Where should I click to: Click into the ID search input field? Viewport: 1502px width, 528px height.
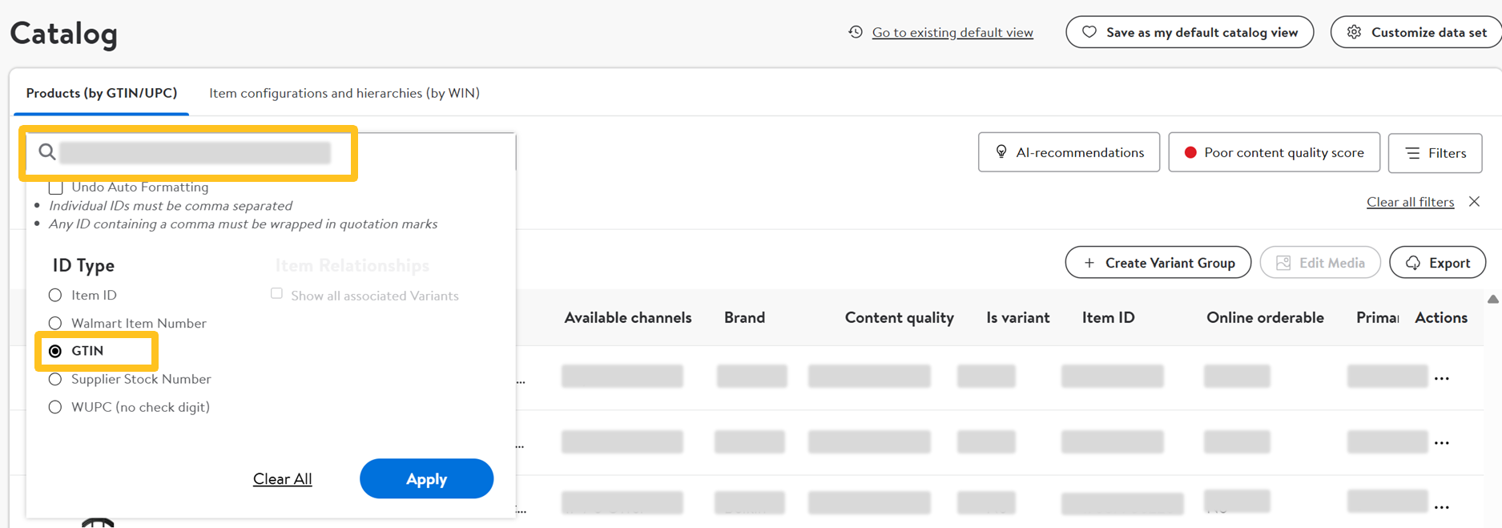(x=195, y=152)
